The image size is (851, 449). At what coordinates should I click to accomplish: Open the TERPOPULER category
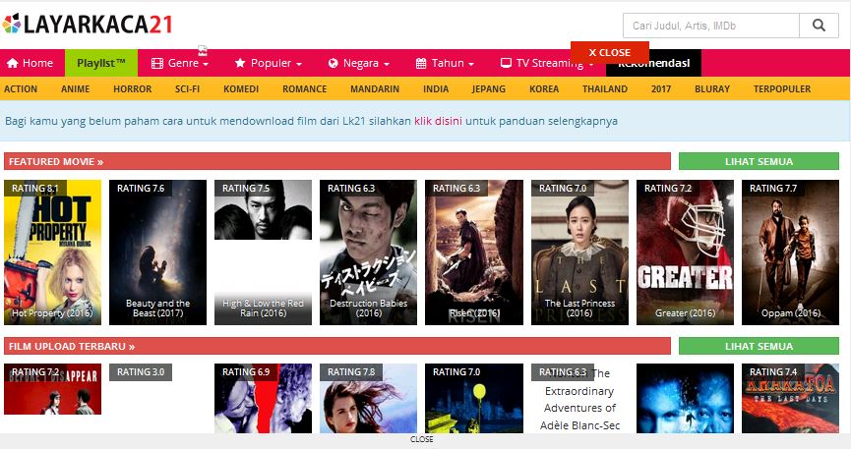tap(781, 89)
